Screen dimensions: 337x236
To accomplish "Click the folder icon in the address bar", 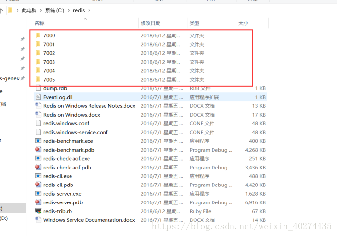I will pos(10,10).
